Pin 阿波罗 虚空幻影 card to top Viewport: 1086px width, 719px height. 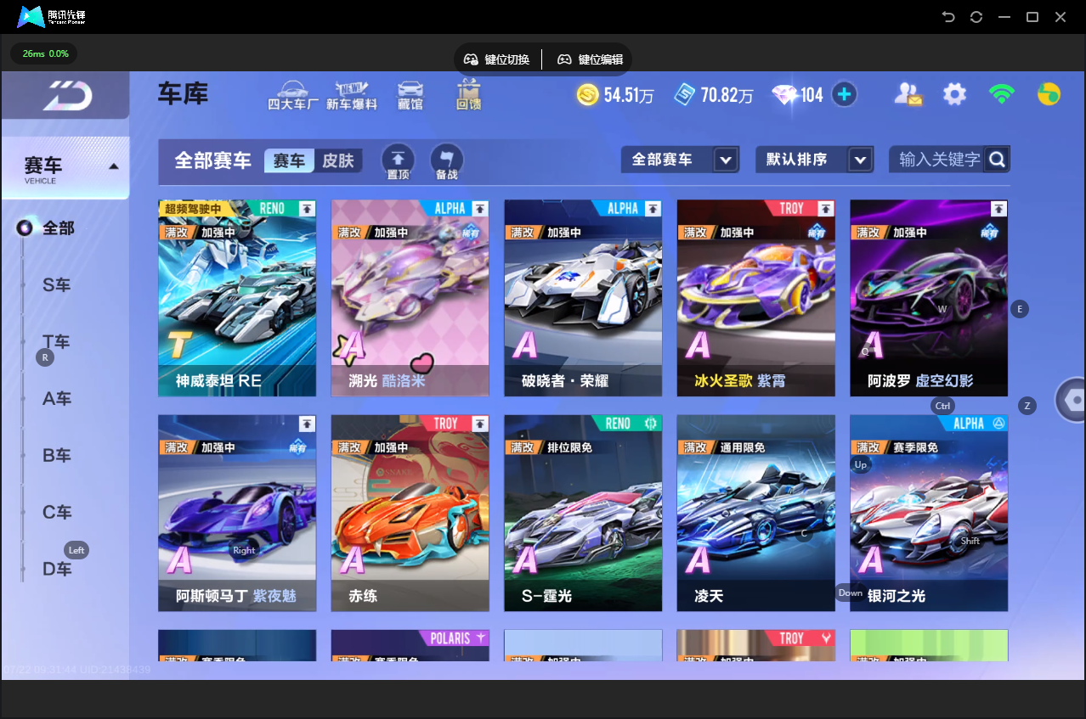tap(998, 208)
